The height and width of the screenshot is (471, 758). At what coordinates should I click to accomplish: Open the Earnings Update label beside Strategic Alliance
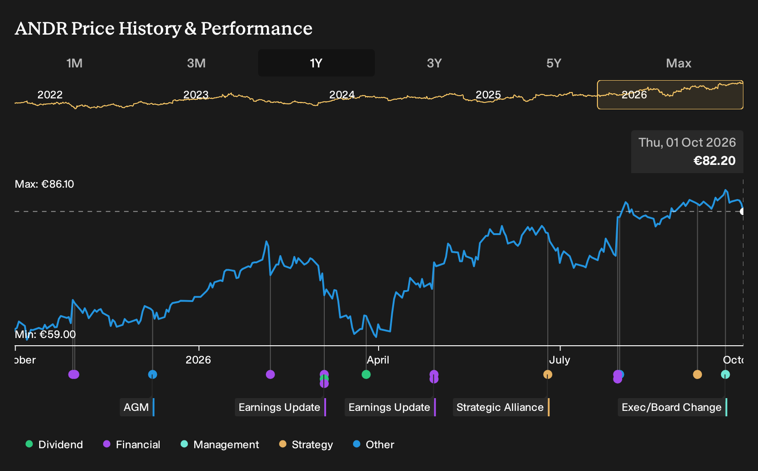point(390,407)
